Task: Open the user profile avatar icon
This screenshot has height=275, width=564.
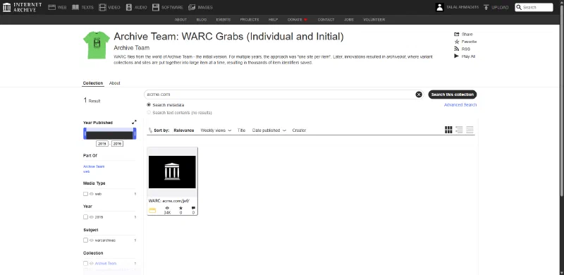Action: [x=439, y=7]
